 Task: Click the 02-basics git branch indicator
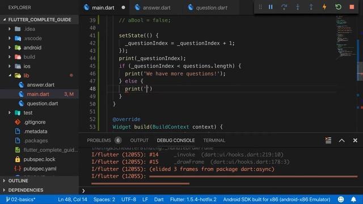(x=21, y=199)
